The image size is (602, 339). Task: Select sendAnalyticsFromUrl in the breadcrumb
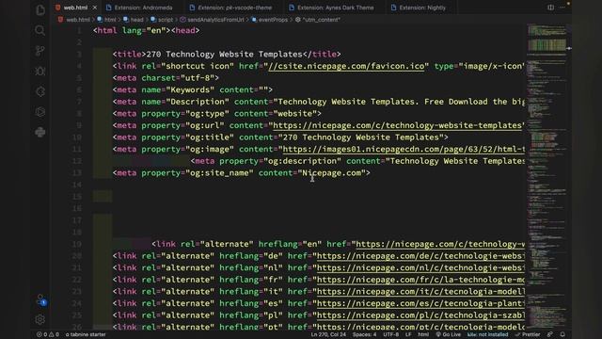coord(212,20)
